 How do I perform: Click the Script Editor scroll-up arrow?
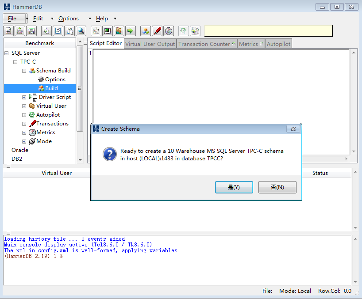pyautogui.click(x=354, y=53)
